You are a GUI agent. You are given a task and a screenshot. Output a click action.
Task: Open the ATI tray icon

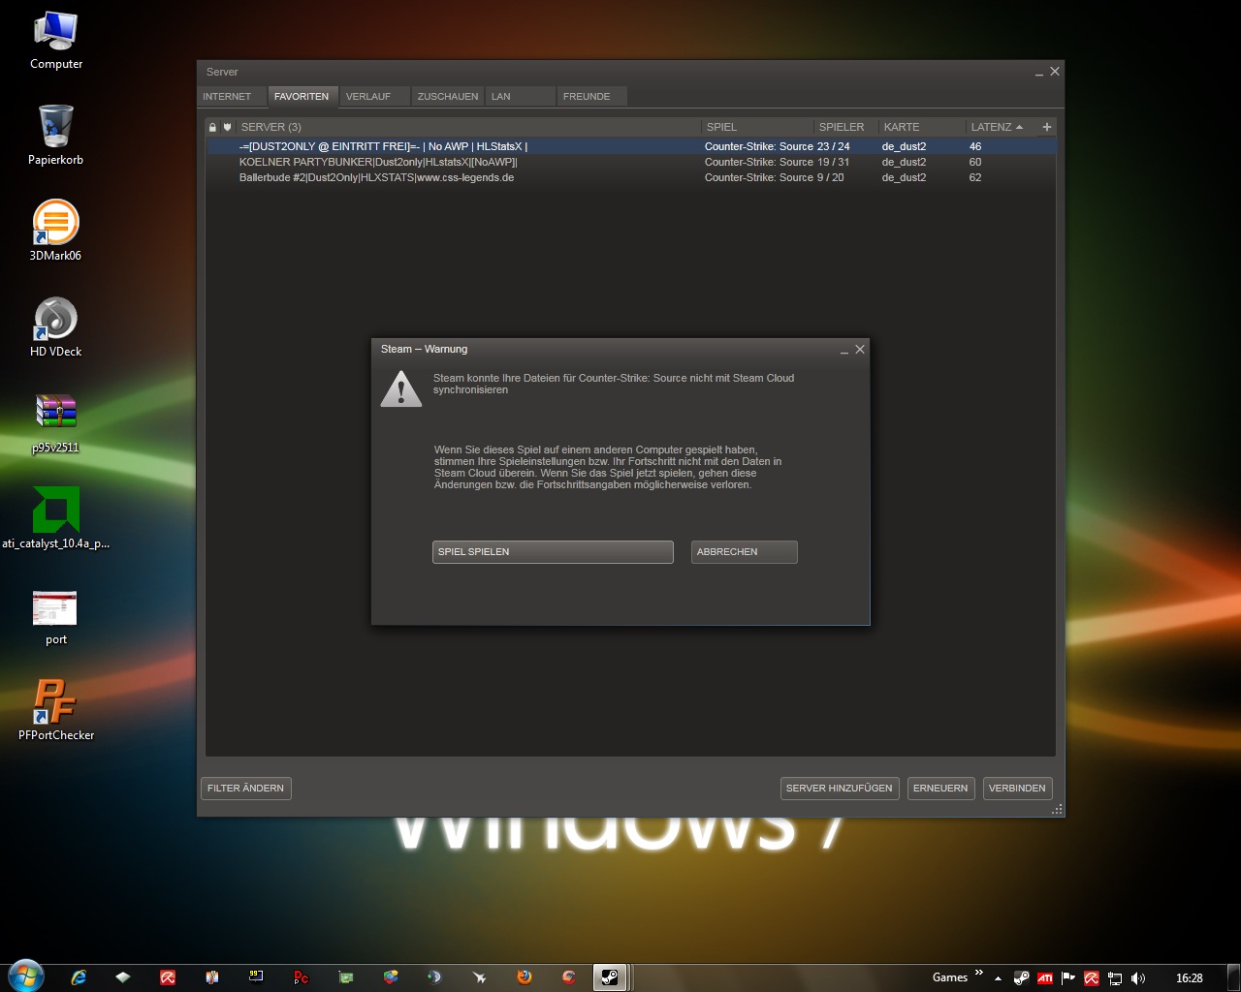click(x=1045, y=978)
